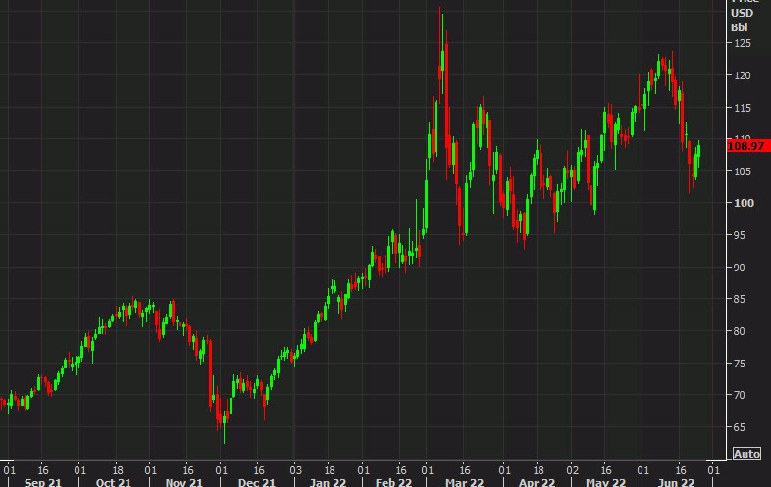771x487 pixels.
Task: Click the 70 price axis label
Action: click(x=739, y=395)
